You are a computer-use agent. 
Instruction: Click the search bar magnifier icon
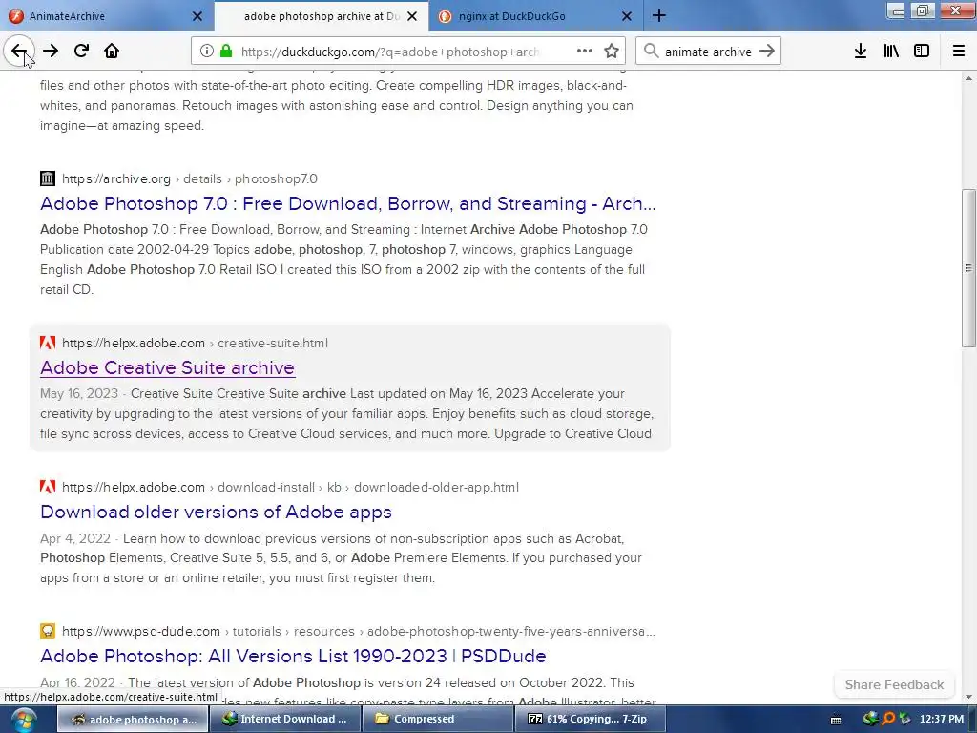click(651, 52)
